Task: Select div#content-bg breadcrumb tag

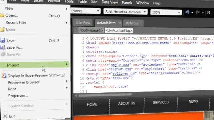Action: (119, 31)
